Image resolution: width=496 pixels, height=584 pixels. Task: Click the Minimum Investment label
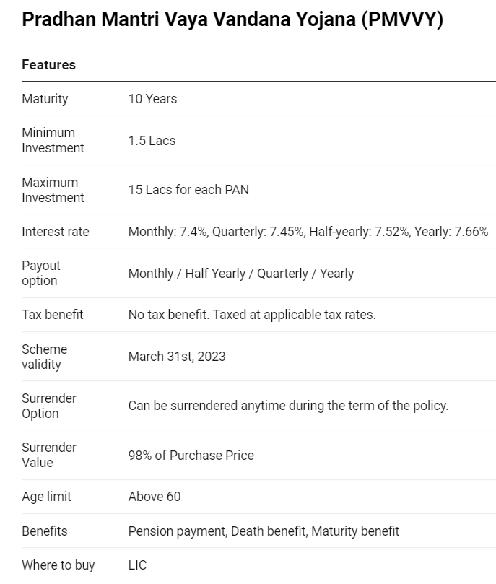pos(53,141)
